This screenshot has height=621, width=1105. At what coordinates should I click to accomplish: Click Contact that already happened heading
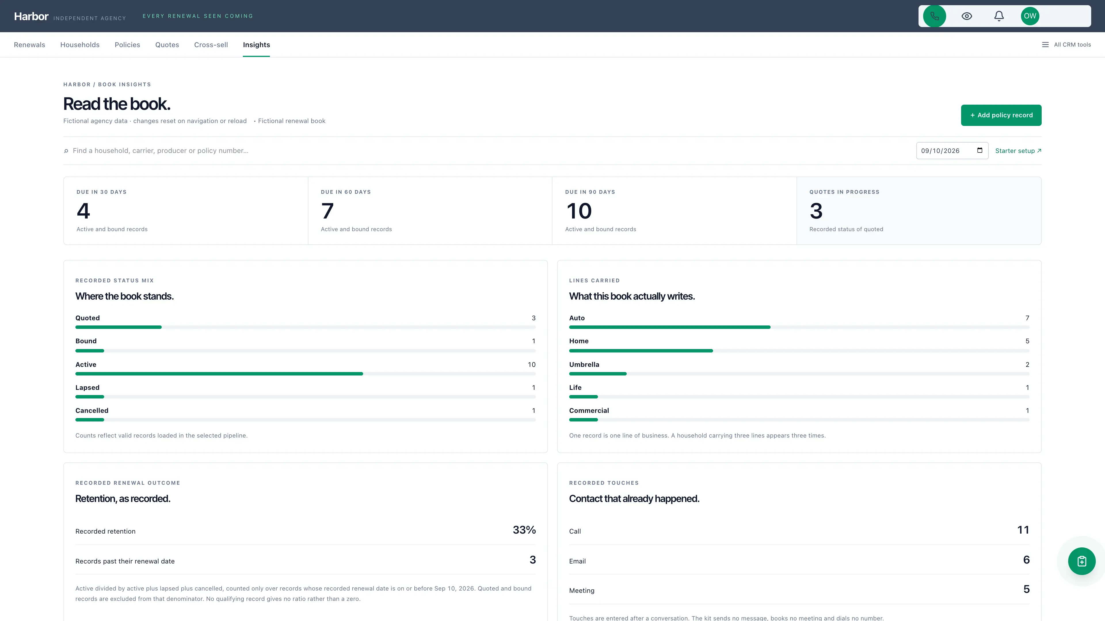click(634, 499)
